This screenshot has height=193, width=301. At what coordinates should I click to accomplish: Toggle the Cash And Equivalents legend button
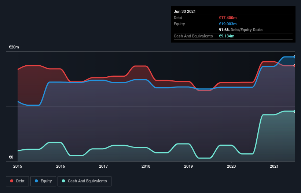click(84, 181)
